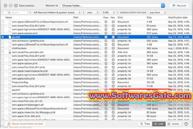Preview com.apple.nsservicescache.plist with eye icon

pos(106,71)
